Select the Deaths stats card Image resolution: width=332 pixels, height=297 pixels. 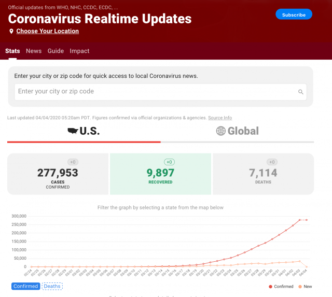click(263, 174)
